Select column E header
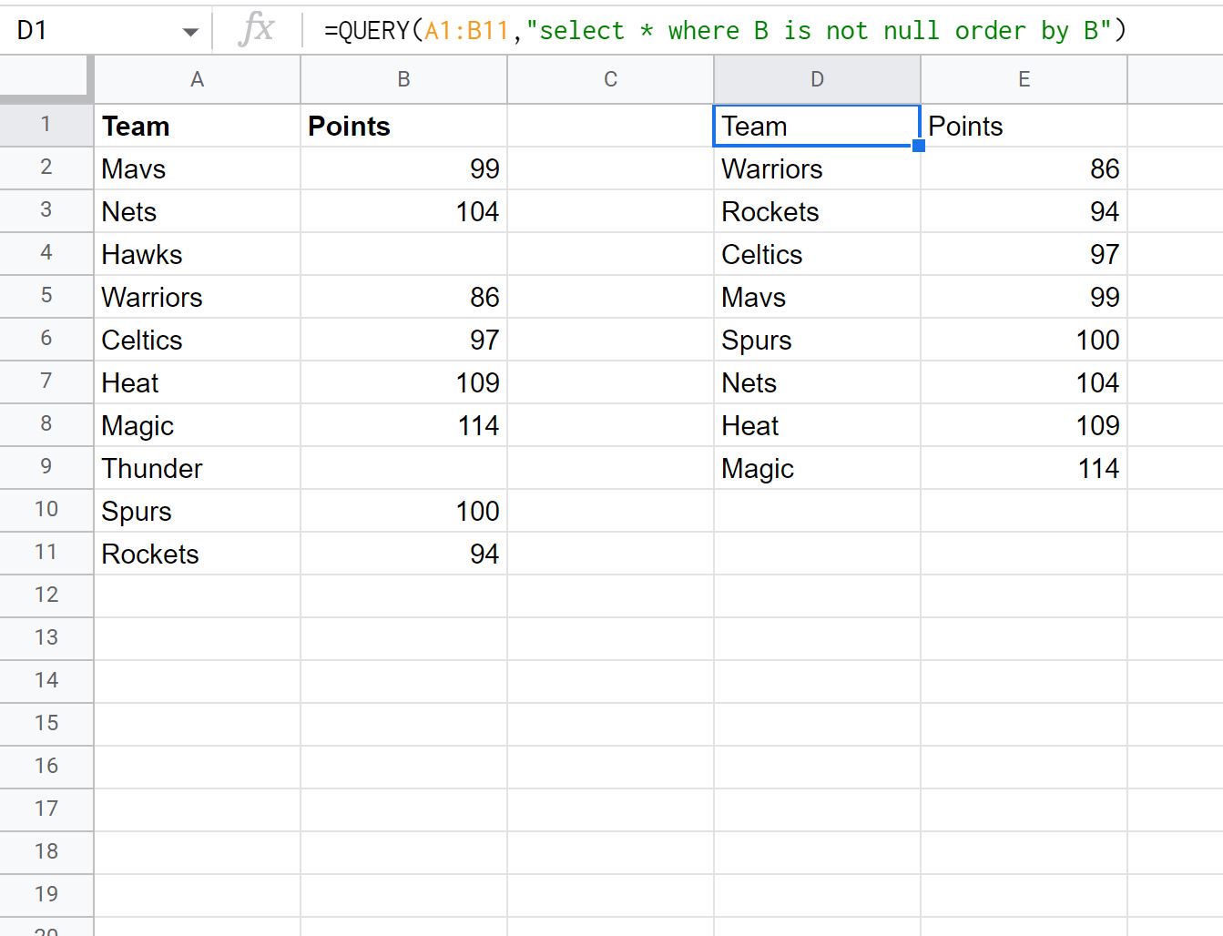1223x936 pixels. point(1024,79)
